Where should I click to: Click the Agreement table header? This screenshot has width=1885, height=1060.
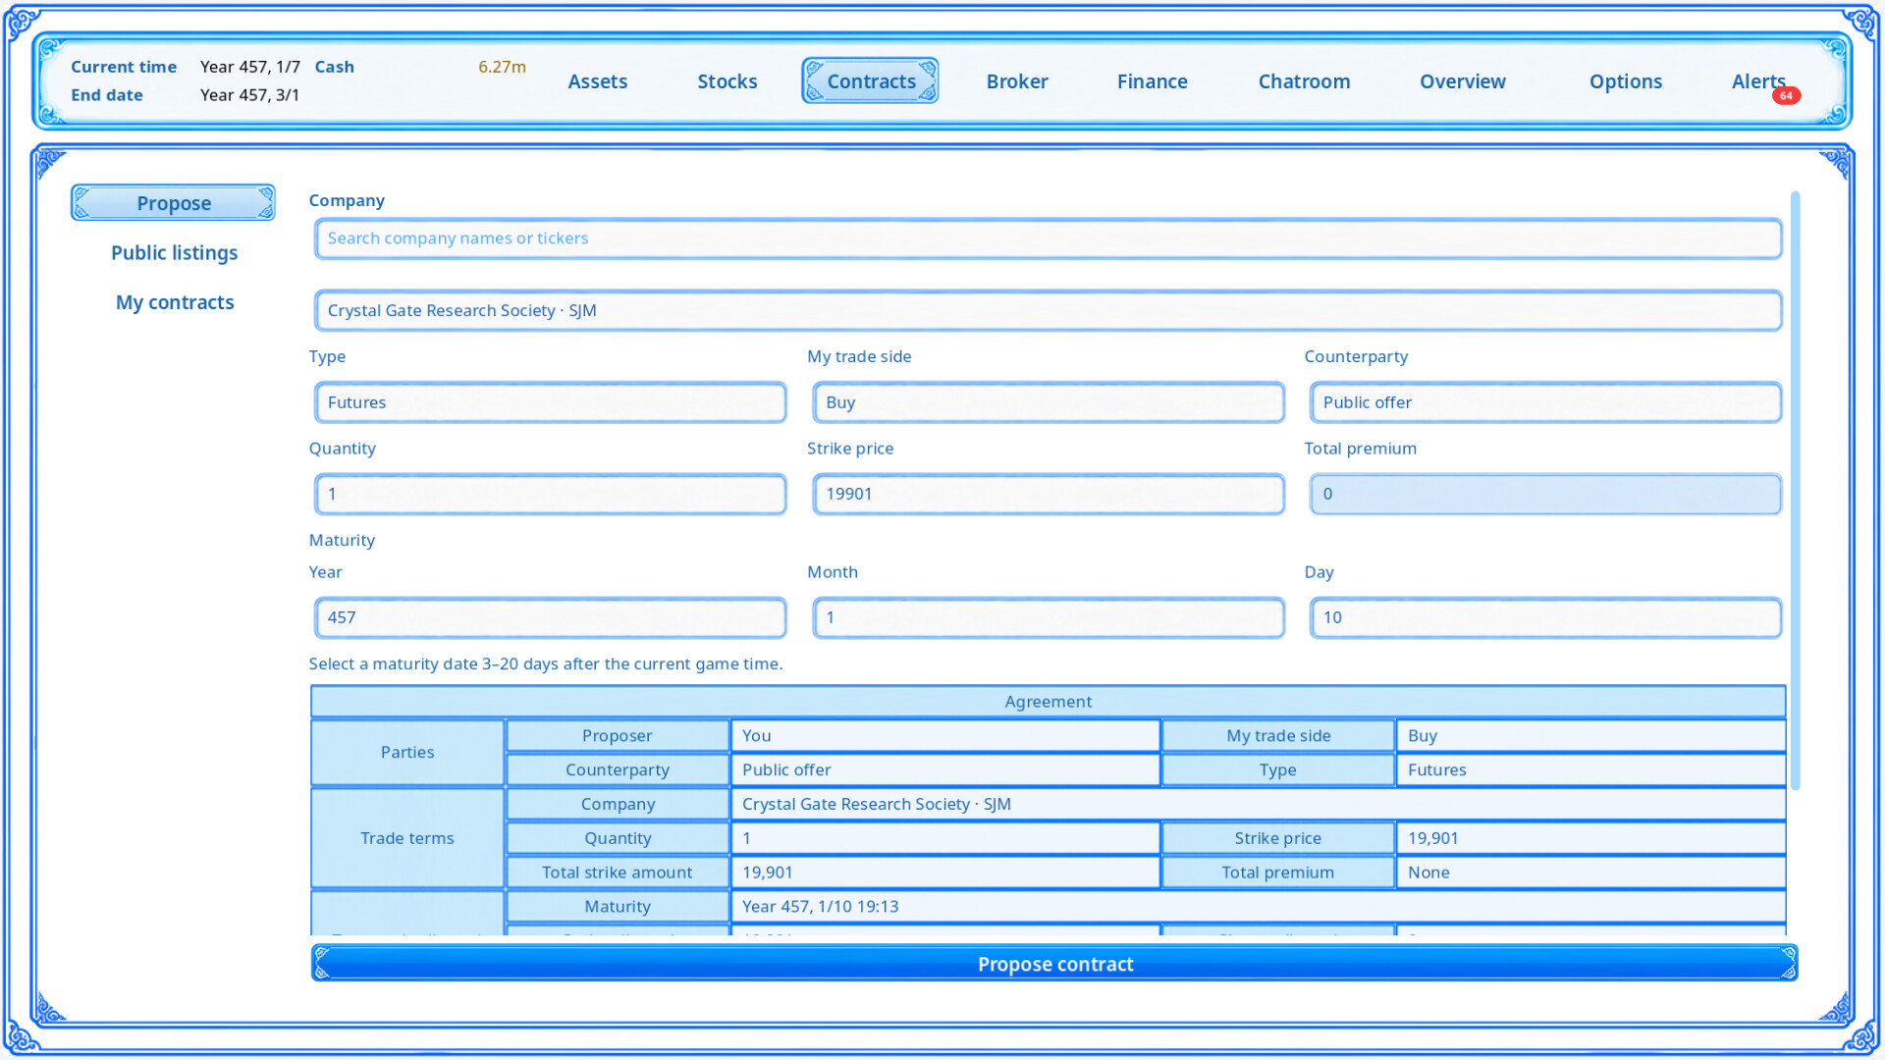pos(1048,702)
